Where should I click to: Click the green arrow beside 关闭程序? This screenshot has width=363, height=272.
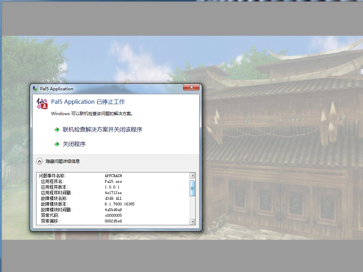pyautogui.click(x=57, y=144)
